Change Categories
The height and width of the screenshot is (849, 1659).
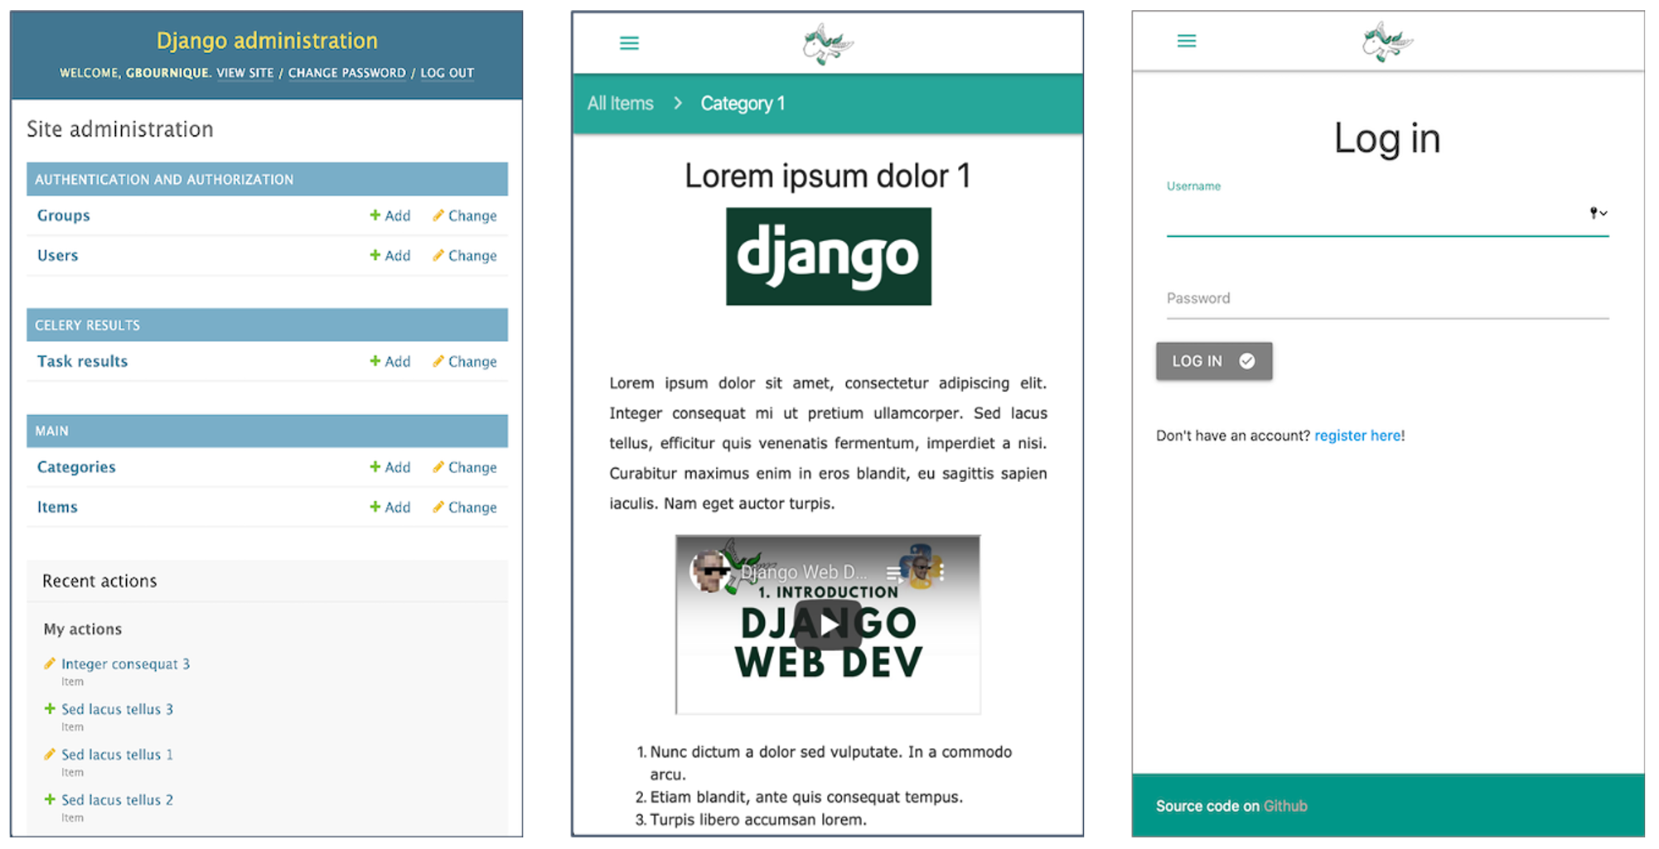point(464,467)
